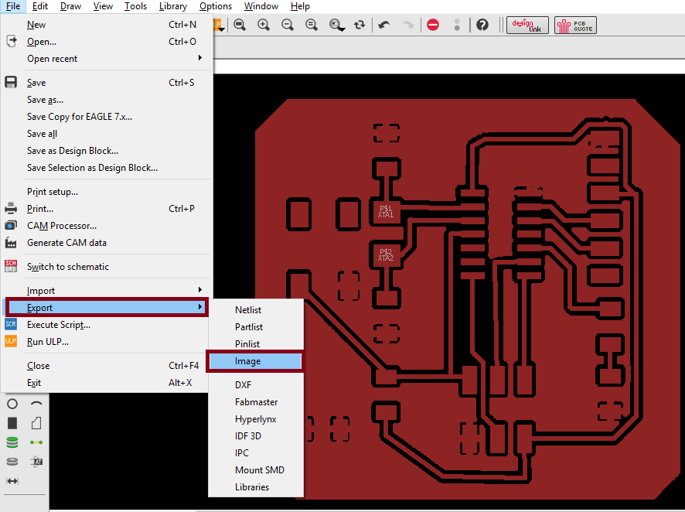Screen dimensions: 685x512
Task: Select Mount SMD in Export submenu
Action: pos(256,470)
